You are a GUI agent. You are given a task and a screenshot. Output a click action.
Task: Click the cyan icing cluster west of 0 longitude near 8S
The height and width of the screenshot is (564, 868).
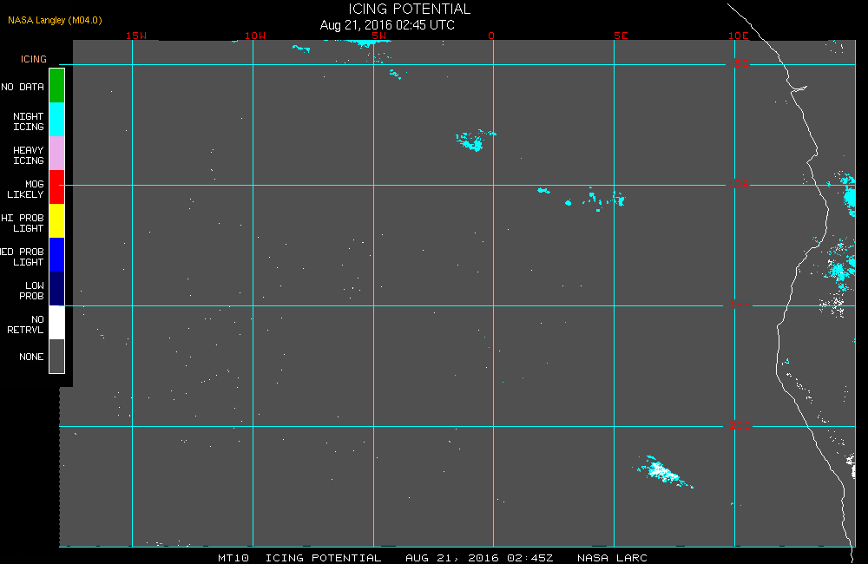[475, 141]
